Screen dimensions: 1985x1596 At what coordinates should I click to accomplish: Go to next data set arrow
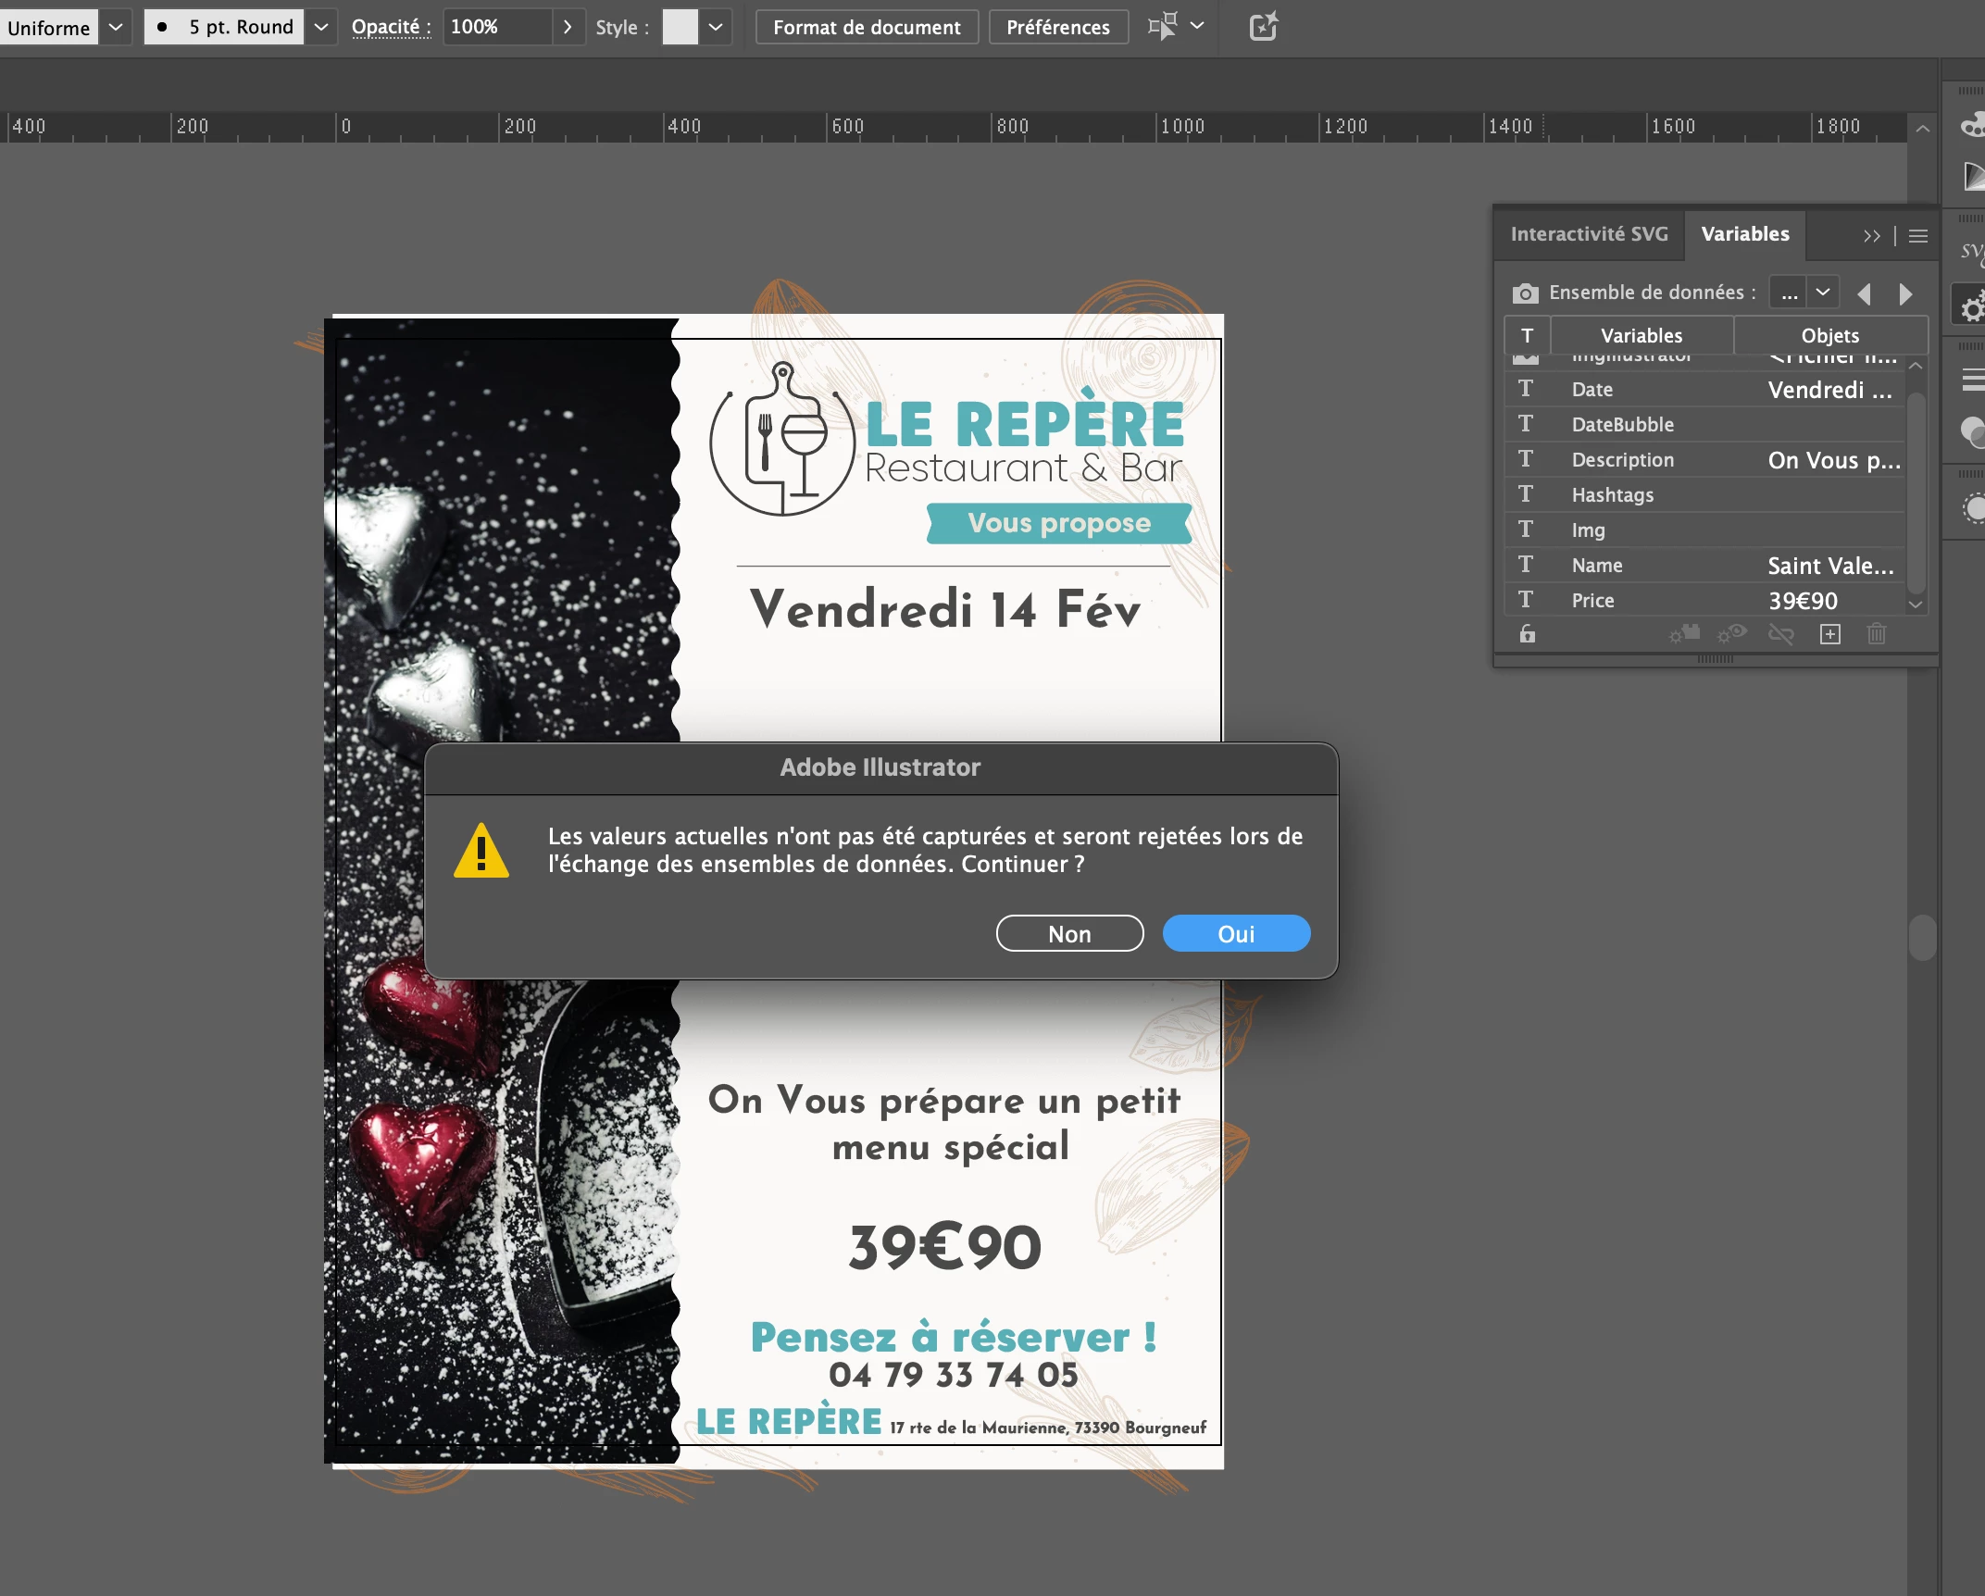1905,293
